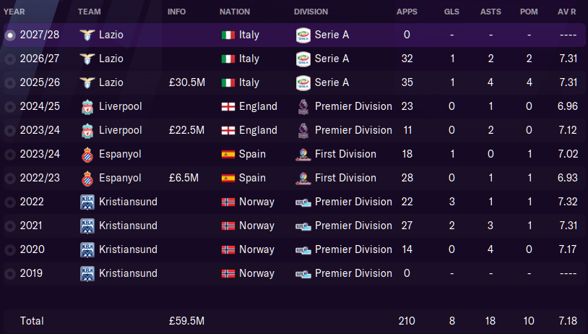Click the GLS column header

(x=451, y=12)
